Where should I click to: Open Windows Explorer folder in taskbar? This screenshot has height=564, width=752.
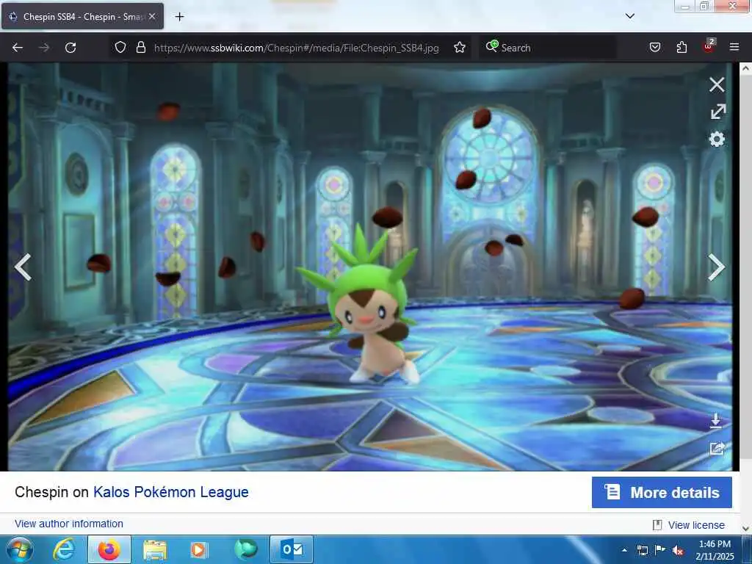pos(154,549)
